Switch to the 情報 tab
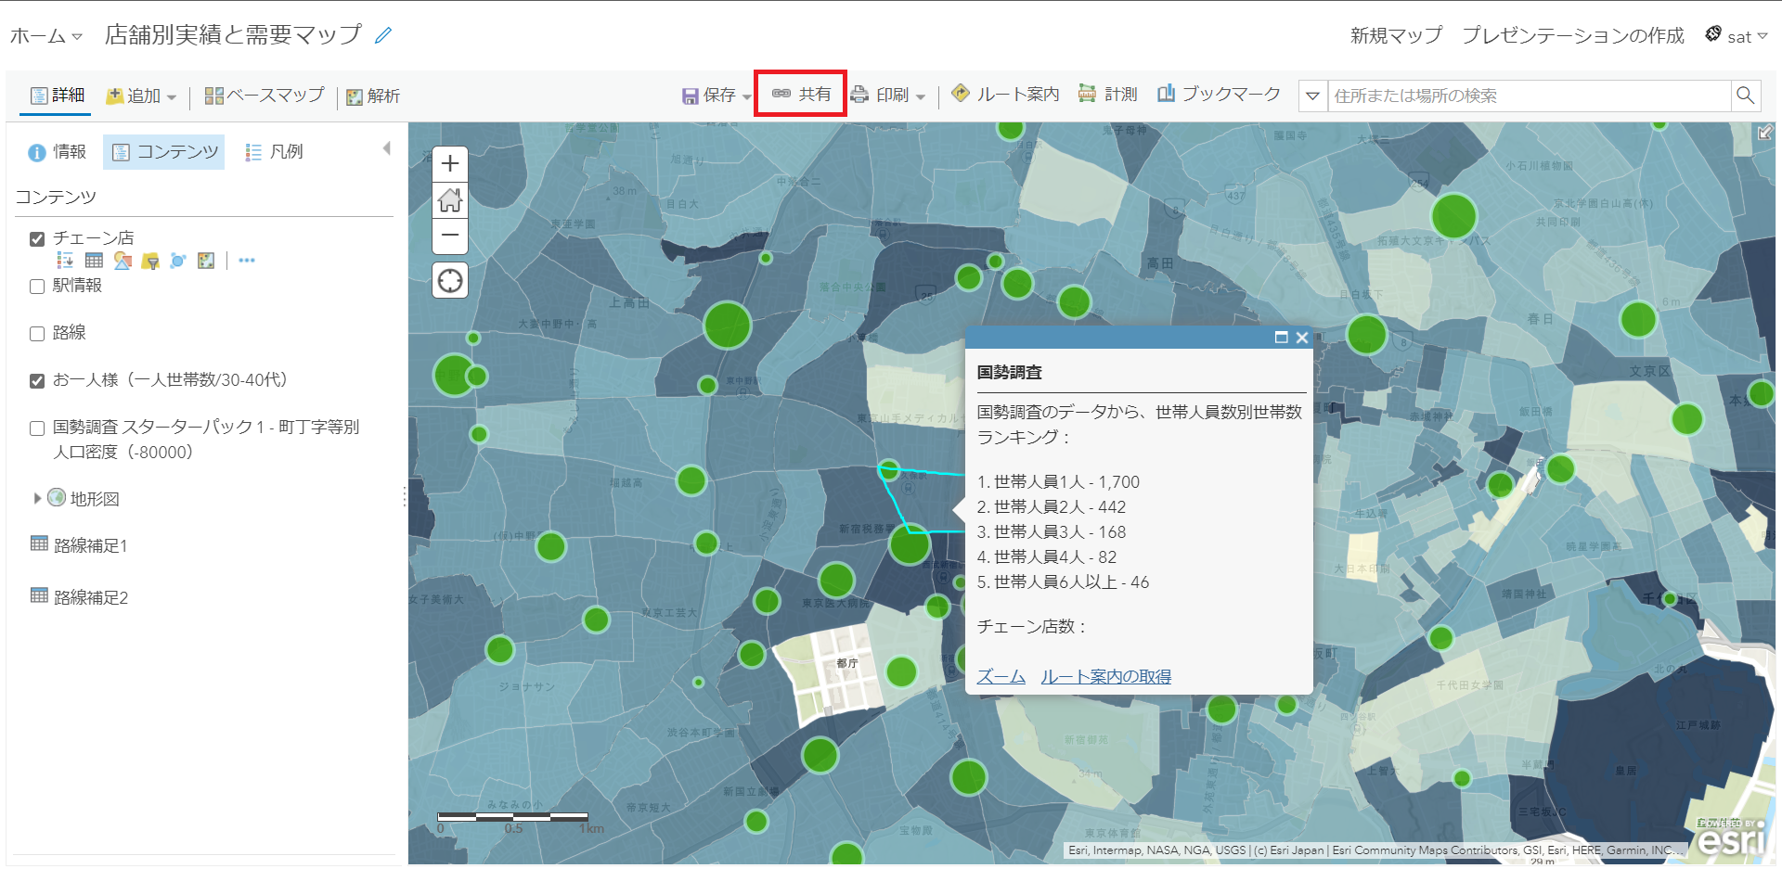1782x869 pixels. (x=57, y=152)
